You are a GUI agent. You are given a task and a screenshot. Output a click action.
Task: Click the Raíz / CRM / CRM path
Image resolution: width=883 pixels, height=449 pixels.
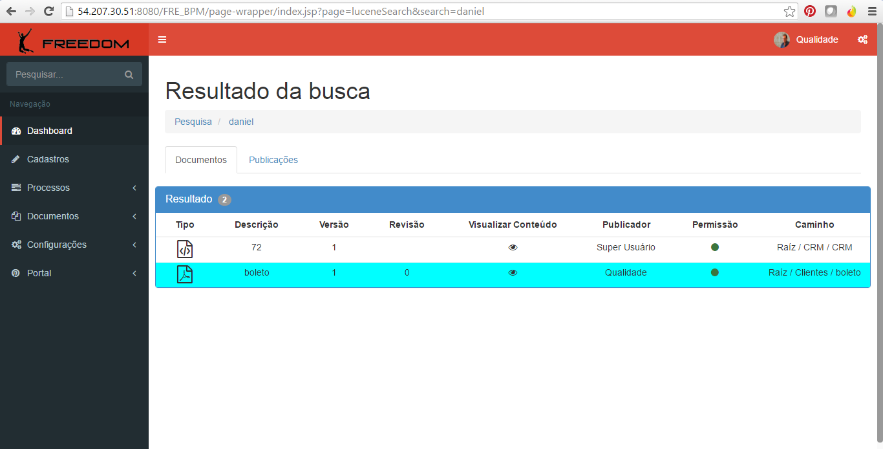pyautogui.click(x=814, y=247)
